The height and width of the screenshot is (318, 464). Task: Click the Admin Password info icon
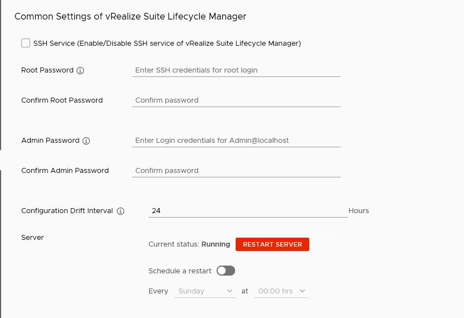tap(86, 141)
